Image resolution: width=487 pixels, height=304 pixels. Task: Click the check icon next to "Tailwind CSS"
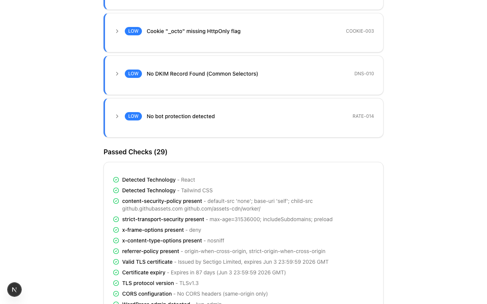[116, 190]
